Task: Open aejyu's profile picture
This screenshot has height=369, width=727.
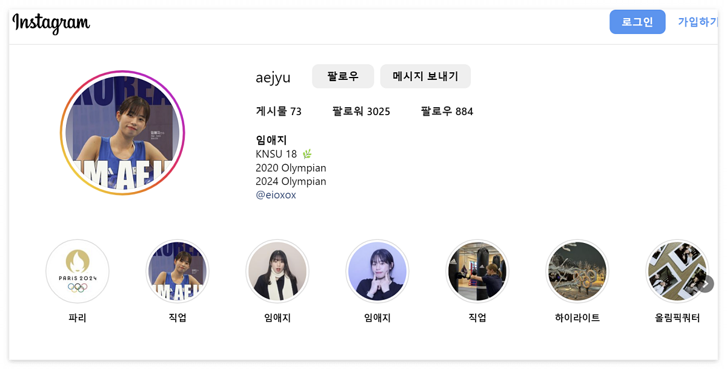Action: tap(123, 133)
